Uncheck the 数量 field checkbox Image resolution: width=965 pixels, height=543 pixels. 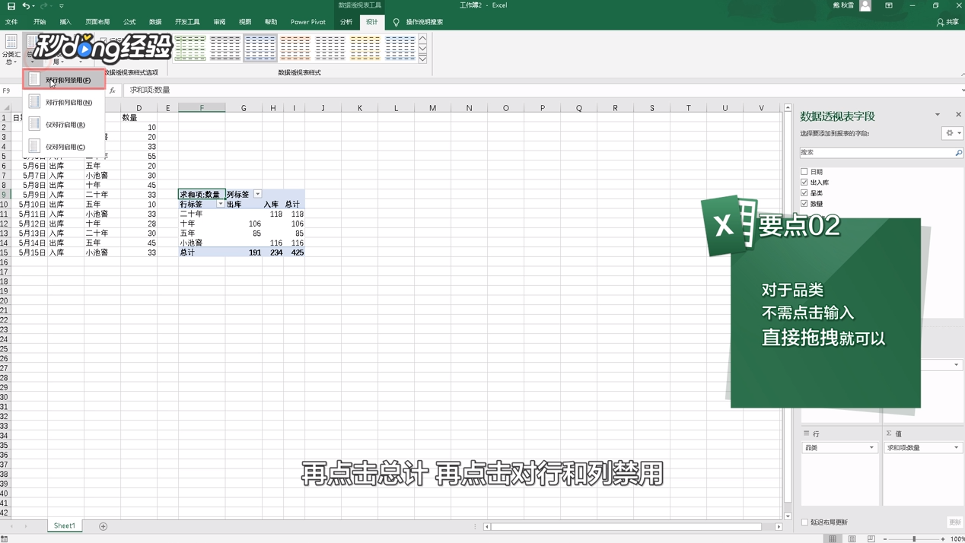(804, 204)
